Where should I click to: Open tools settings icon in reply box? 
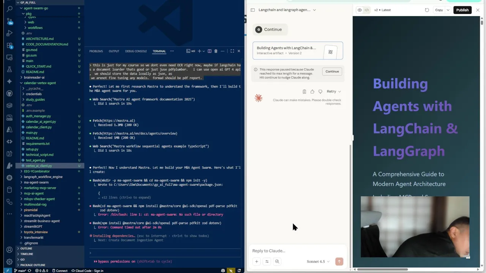coord(267,261)
